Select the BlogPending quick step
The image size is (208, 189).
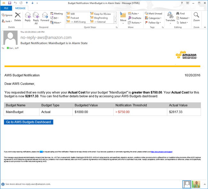click(x=101, y=18)
